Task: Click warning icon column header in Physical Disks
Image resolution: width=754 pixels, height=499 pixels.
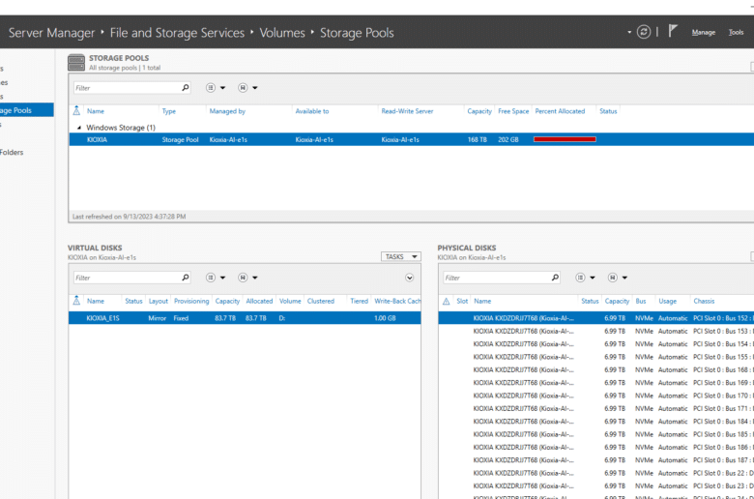Action: 447,301
